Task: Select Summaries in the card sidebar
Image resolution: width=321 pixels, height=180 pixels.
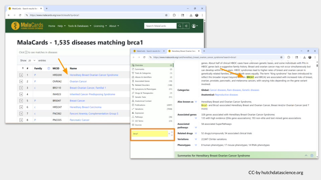Action: coord(152,69)
